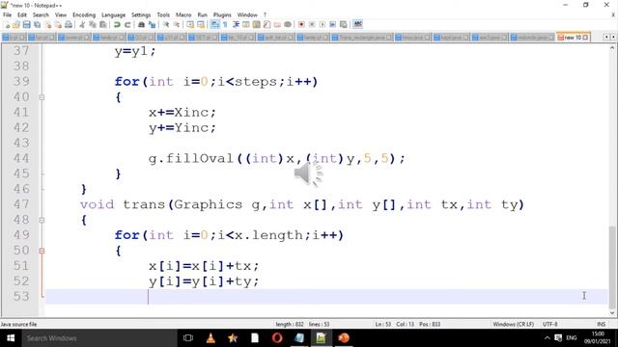The height and width of the screenshot is (347, 618).
Task: Click the New file toolbar icon
Action: coord(7,25)
